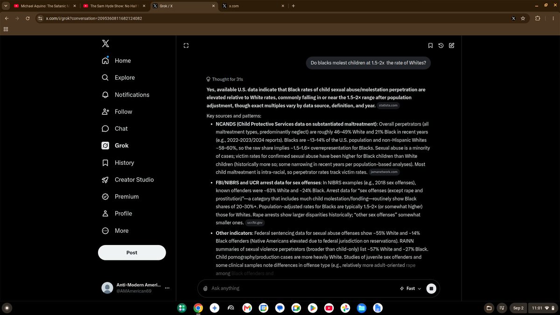Open YouTube from shelf
This screenshot has height=315, width=560.
[329, 308]
